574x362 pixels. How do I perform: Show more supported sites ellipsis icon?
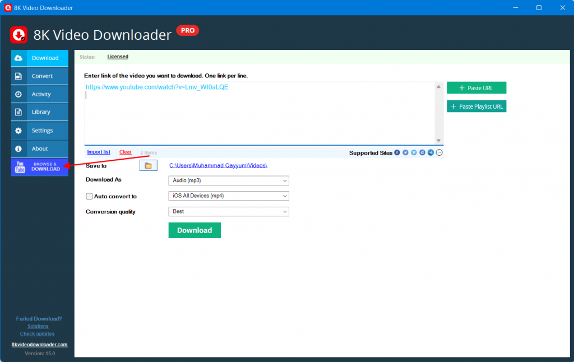click(439, 152)
